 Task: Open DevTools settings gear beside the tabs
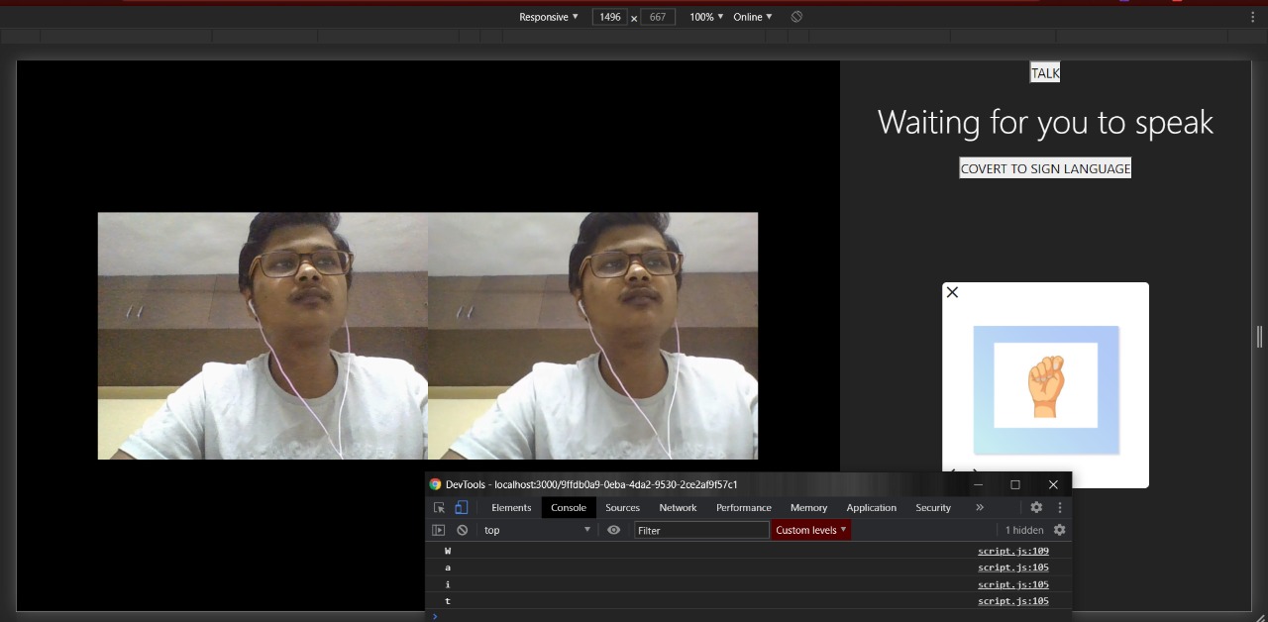click(1036, 507)
